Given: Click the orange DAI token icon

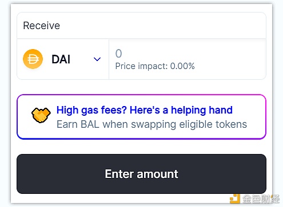Looking at the screenshot, I should [33, 59].
